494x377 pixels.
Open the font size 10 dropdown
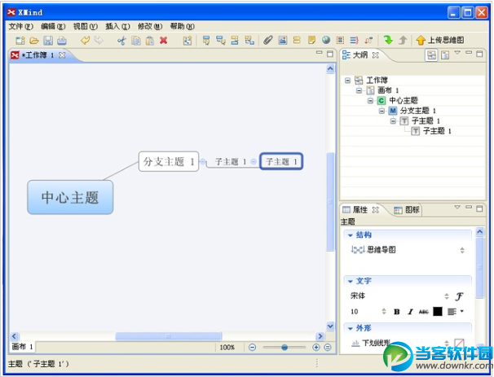pyautogui.click(x=384, y=312)
